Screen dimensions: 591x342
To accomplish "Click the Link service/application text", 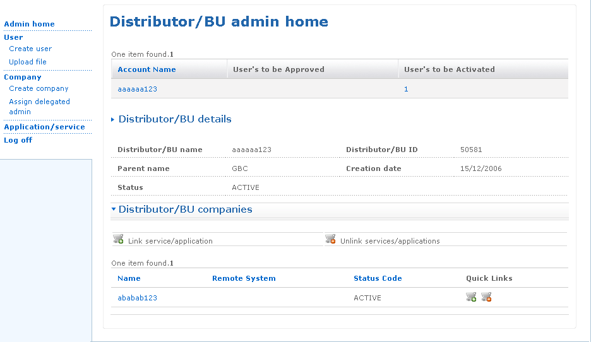I will [x=170, y=241].
